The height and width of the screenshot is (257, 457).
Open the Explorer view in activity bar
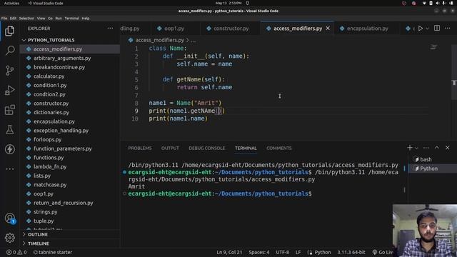[9, 31]
